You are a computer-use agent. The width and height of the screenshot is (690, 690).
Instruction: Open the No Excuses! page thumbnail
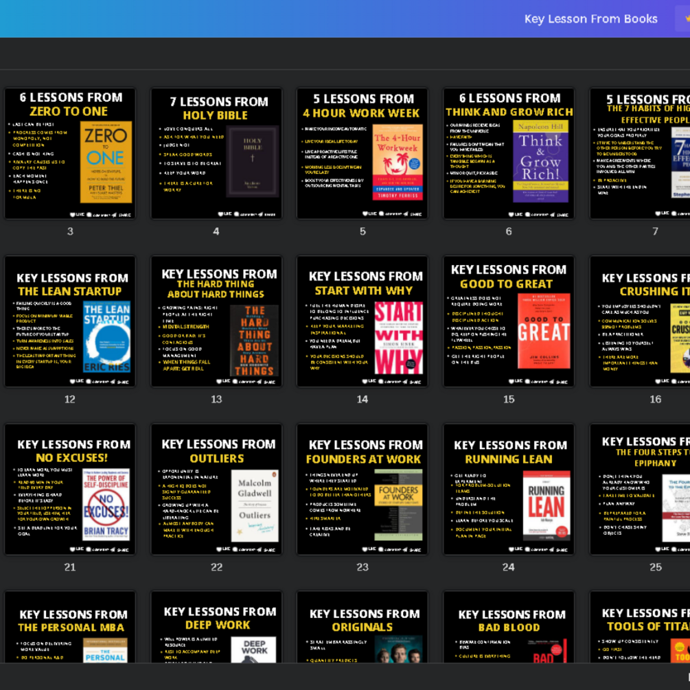70,490
